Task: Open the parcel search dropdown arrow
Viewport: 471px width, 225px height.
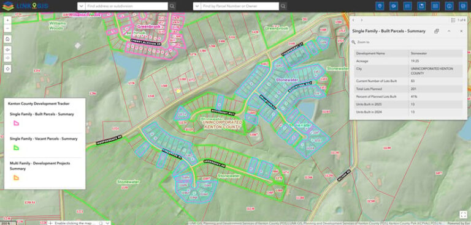Action: coord(197,6)
